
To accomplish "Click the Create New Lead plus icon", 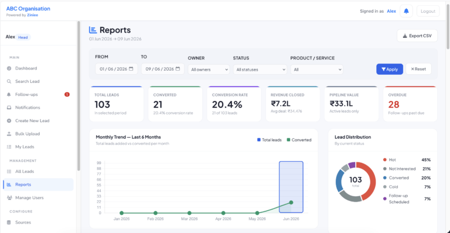I will tap(9, 121).
